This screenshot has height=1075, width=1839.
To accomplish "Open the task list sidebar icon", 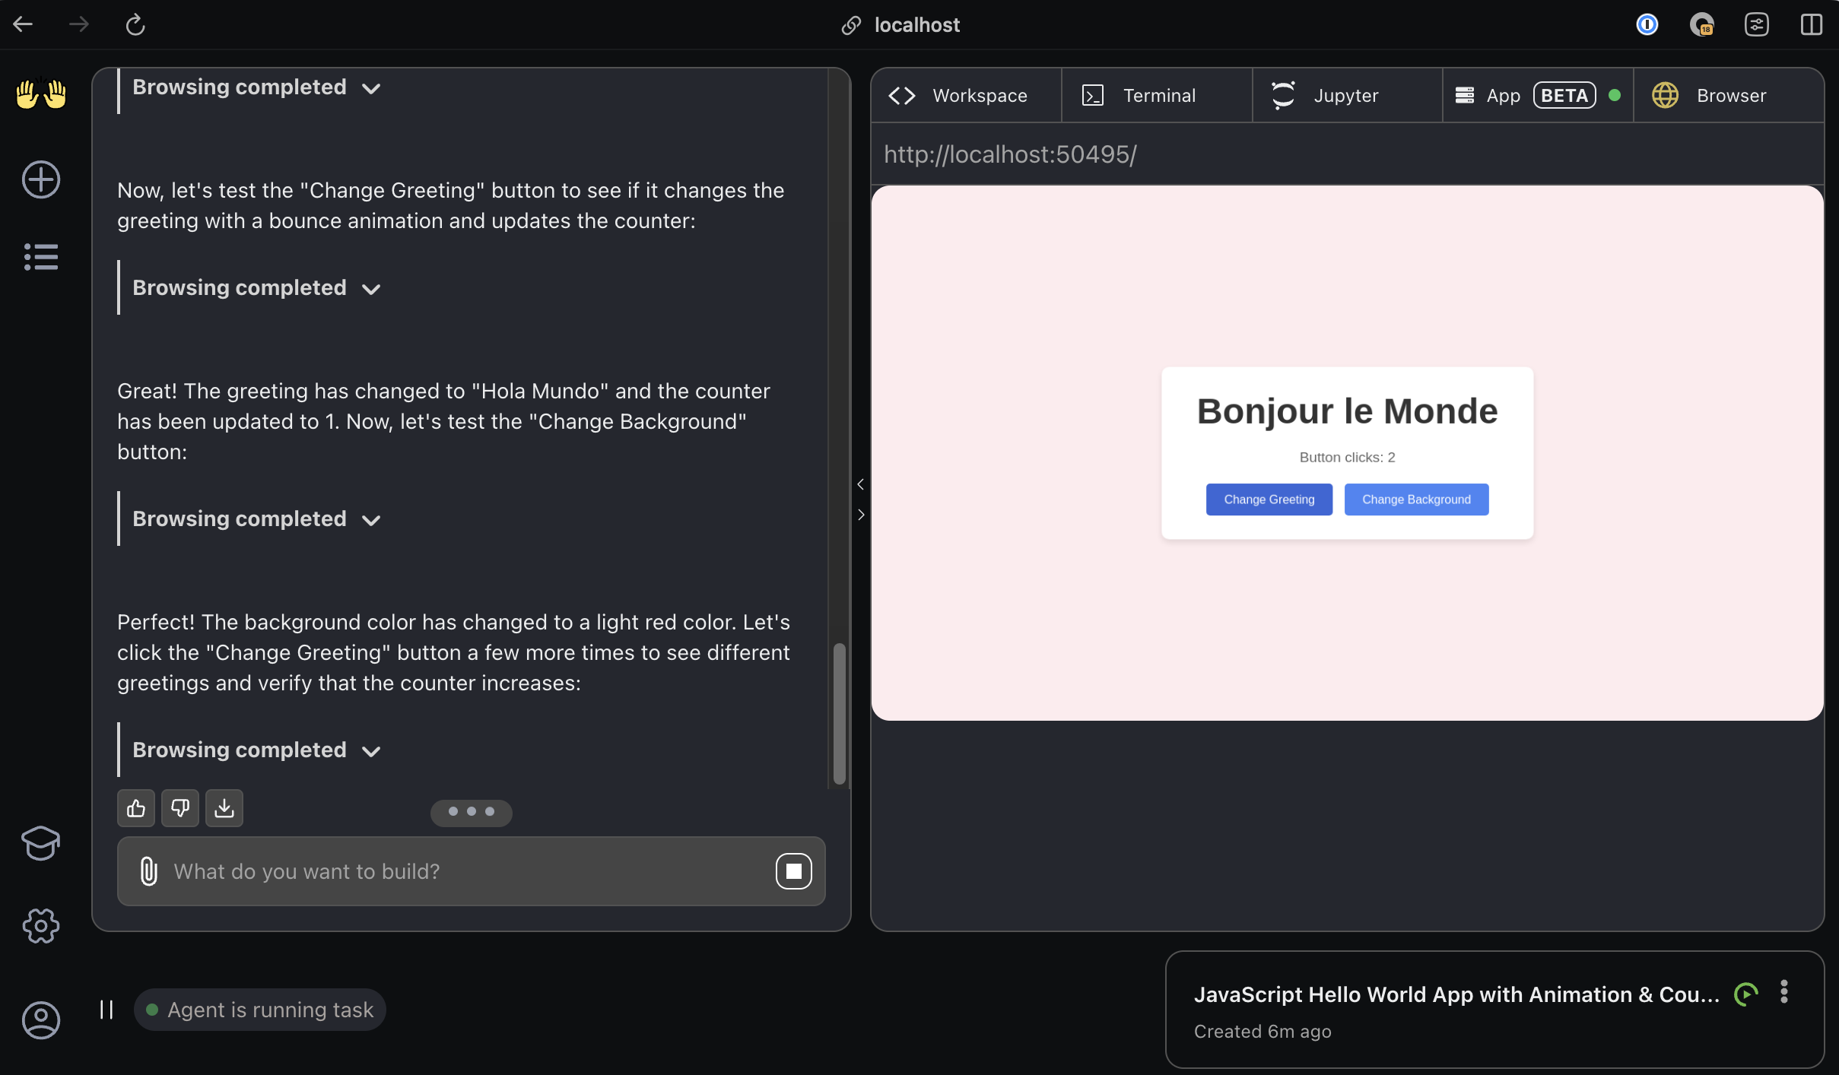I will [x=40, y=256].
